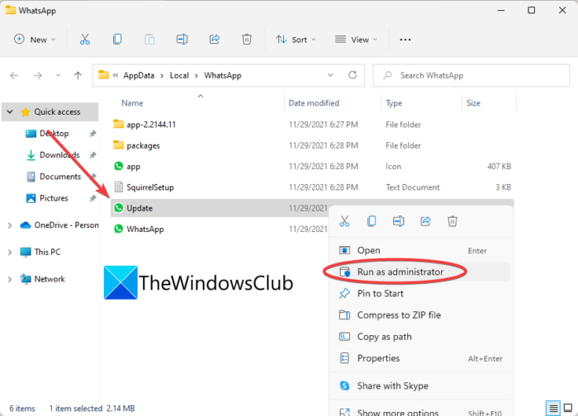Open the View dropdown menu
Image resolution: width=578 pixels, height=416 pixels.
356,39
